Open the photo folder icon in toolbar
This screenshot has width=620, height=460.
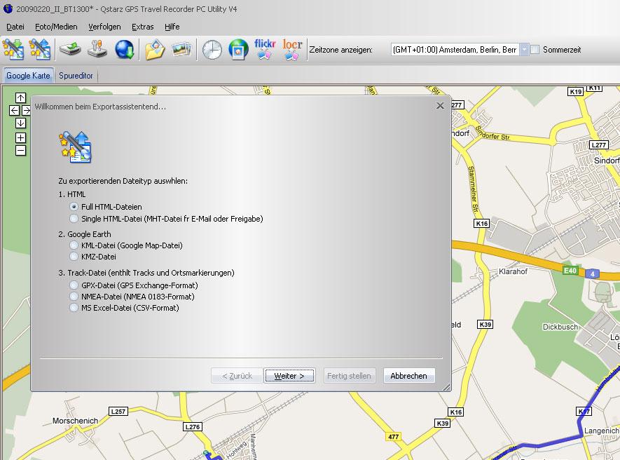pyautogui.click(x=154, y=50)
